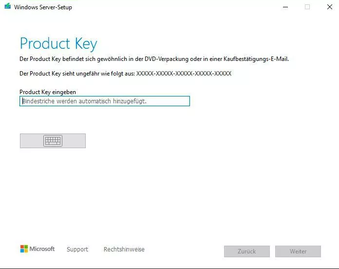
Task: Open the Support link
Action: click(77, 250)
